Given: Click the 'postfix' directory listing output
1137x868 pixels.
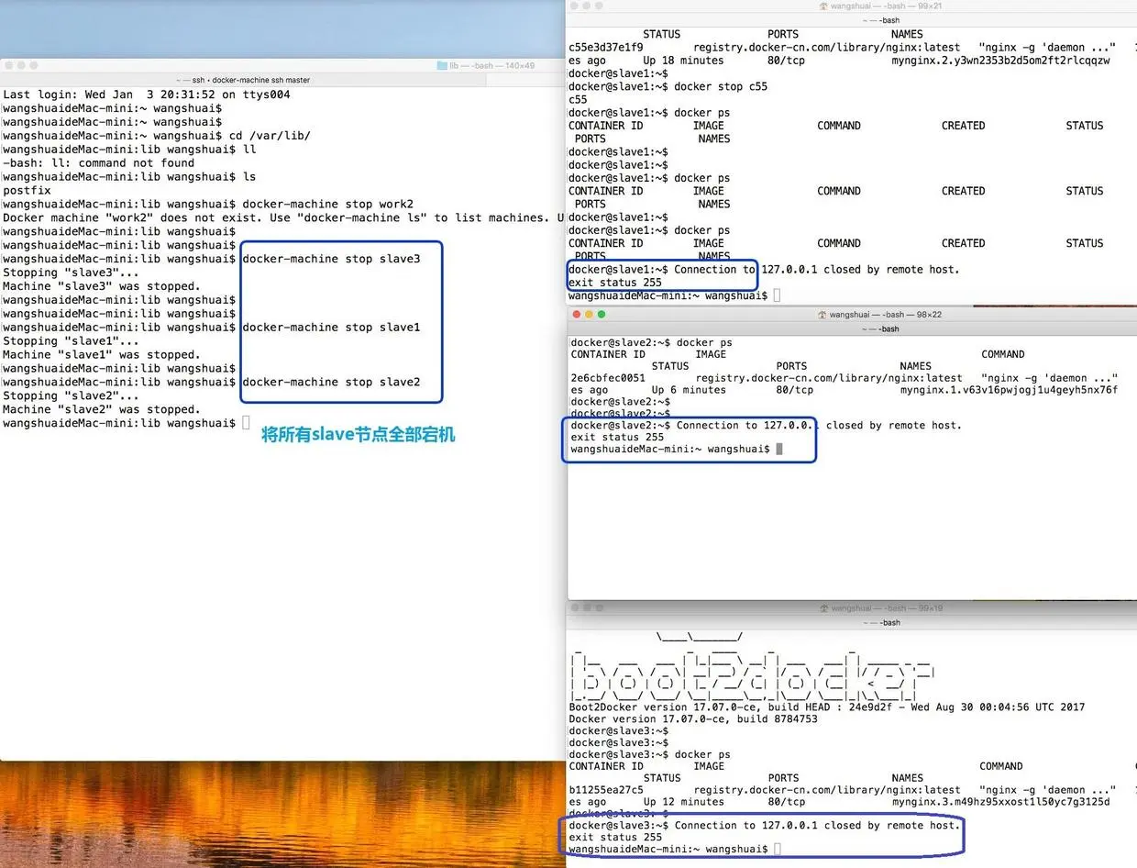Looking at the screenshot, I should 27,191.
